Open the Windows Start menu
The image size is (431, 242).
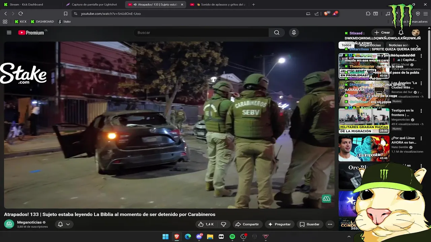tap(165, 237)
